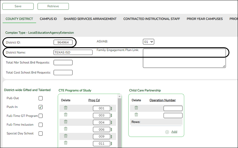Open lookup dots next to Prog Cd 001

click(111, 108)
